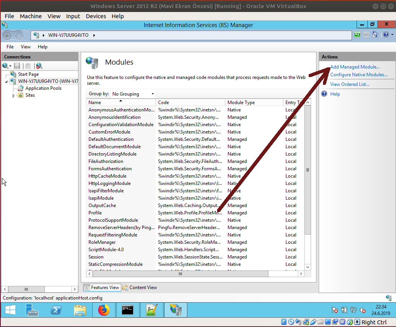Click the Back navigation arrow button
The width and height of the screenshot is (396, 327).
[x=7, y=36]
